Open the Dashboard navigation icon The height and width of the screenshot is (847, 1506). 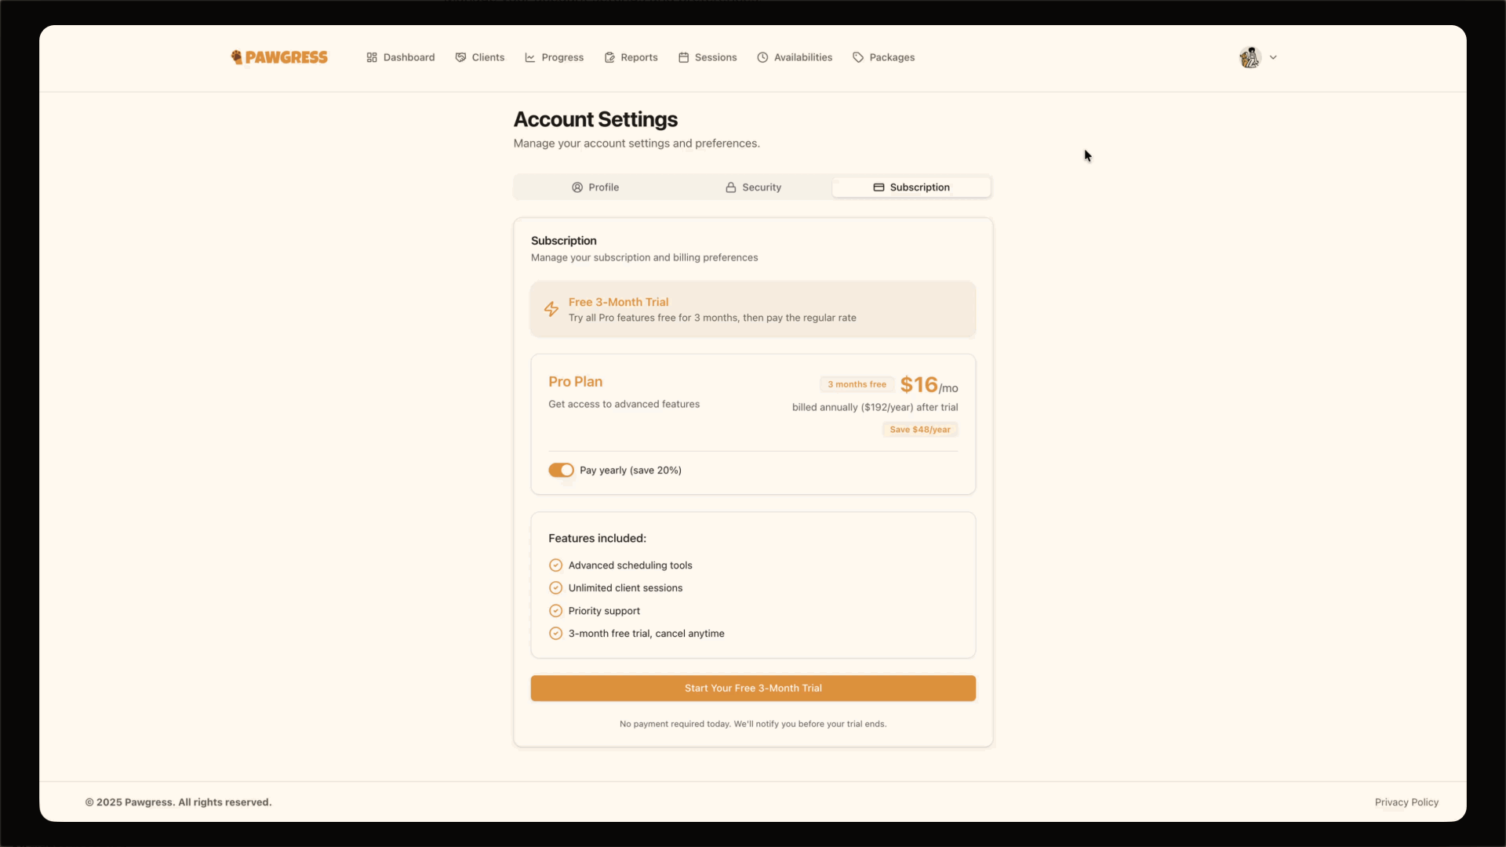[x=373, y=56]
